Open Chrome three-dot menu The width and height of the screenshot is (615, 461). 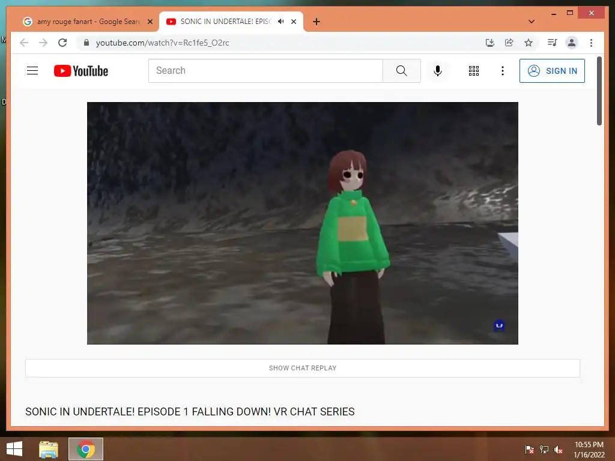[x=591, y=43]
